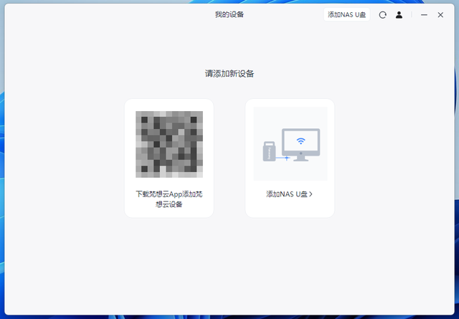
Task: Click the 我的设备 window title
Action: click(229, 14)
